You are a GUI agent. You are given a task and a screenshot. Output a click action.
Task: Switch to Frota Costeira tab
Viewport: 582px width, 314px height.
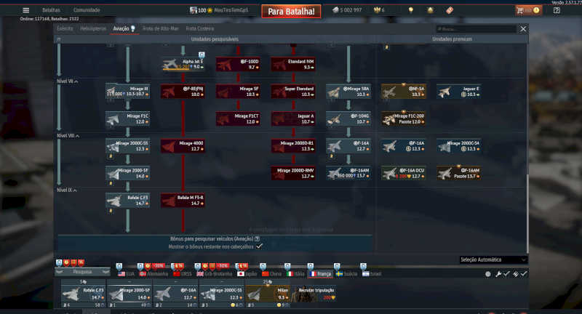click(199, 28)
